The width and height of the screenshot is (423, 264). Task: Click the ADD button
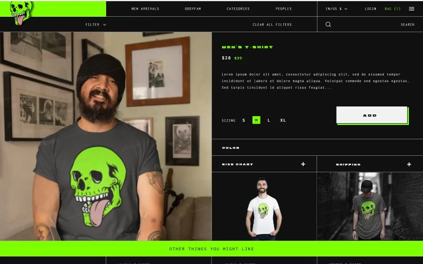pyautogui.click(x=370, y=115)
